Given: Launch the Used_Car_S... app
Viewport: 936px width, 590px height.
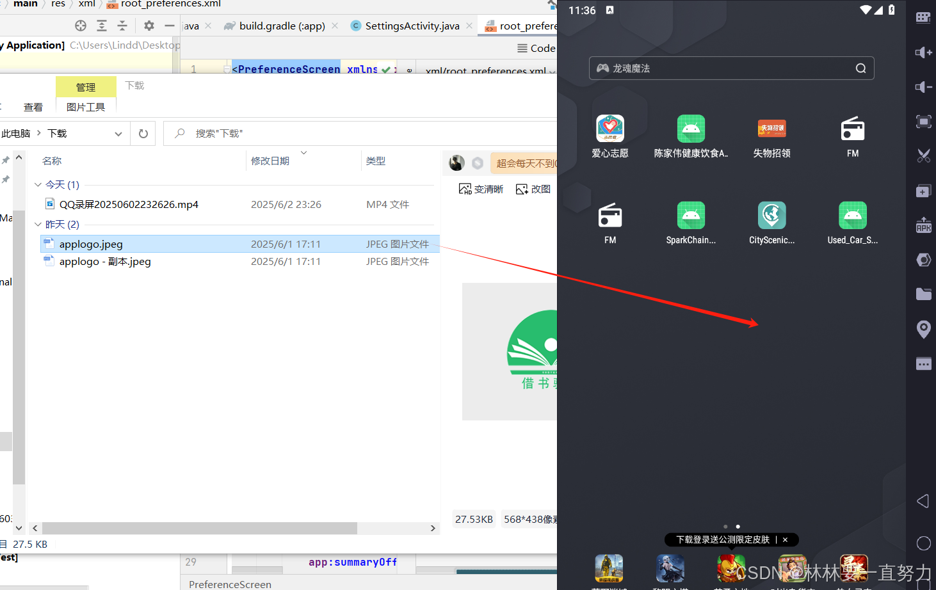Looking at the screenshot, I should coord(853,216).
